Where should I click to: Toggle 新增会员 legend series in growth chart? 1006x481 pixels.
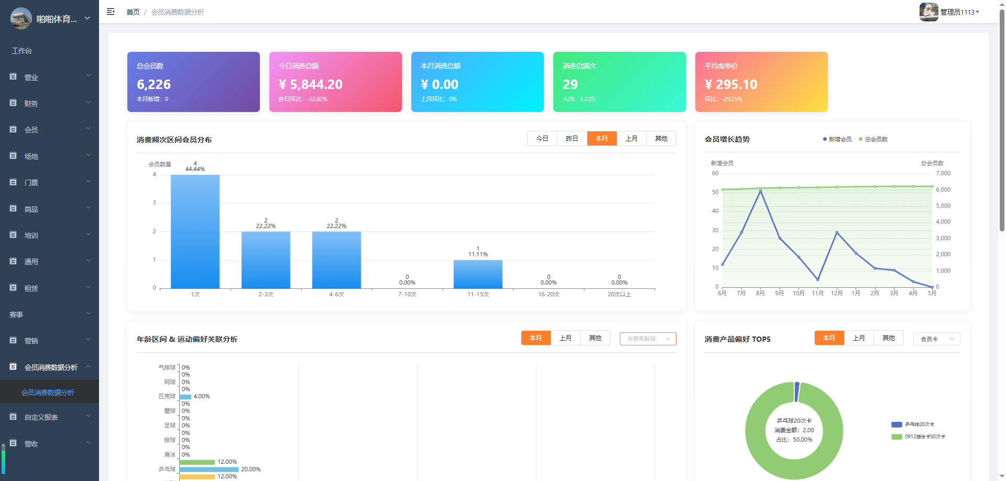click(x=837, y=139)
